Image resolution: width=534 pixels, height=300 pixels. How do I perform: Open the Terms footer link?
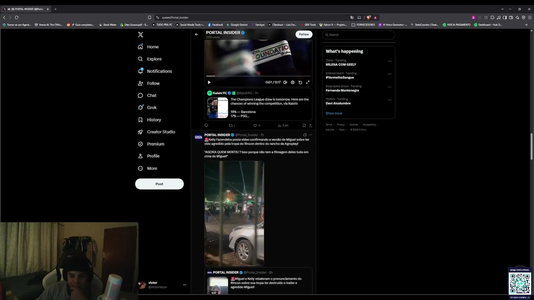pos(329,125)
